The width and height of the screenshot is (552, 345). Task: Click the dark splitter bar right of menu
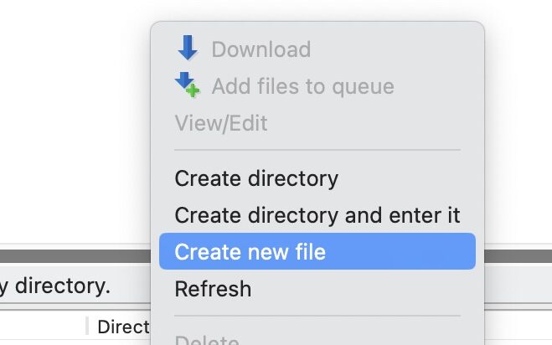click(x=518, y=256)
